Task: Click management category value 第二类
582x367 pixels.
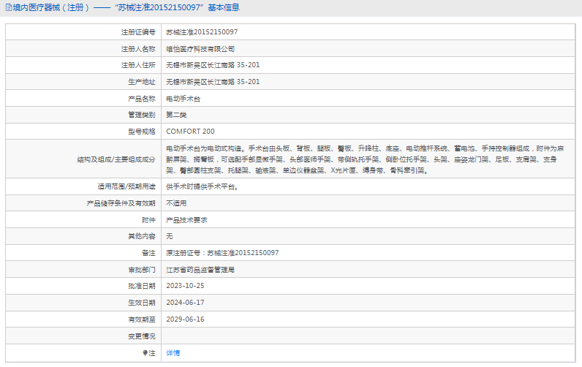Action: [177, 115]
